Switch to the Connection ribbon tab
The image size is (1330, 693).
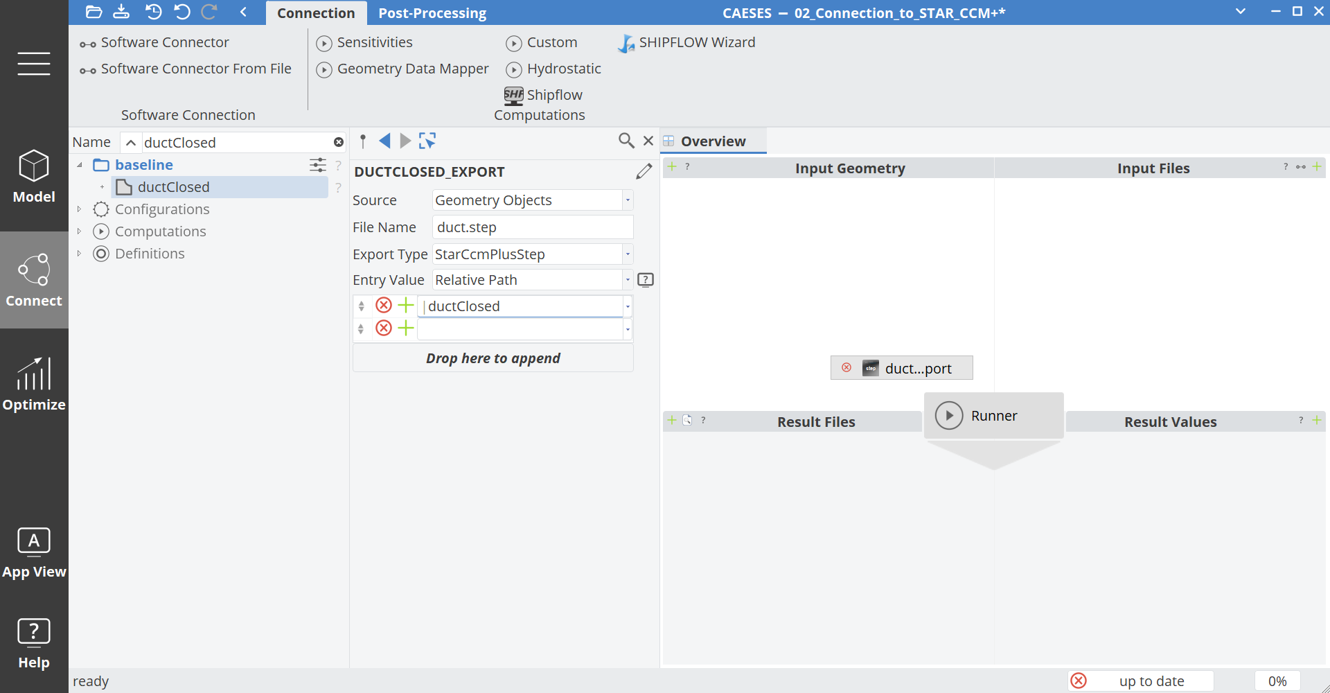pyautogui.click(x=316, y=13)
